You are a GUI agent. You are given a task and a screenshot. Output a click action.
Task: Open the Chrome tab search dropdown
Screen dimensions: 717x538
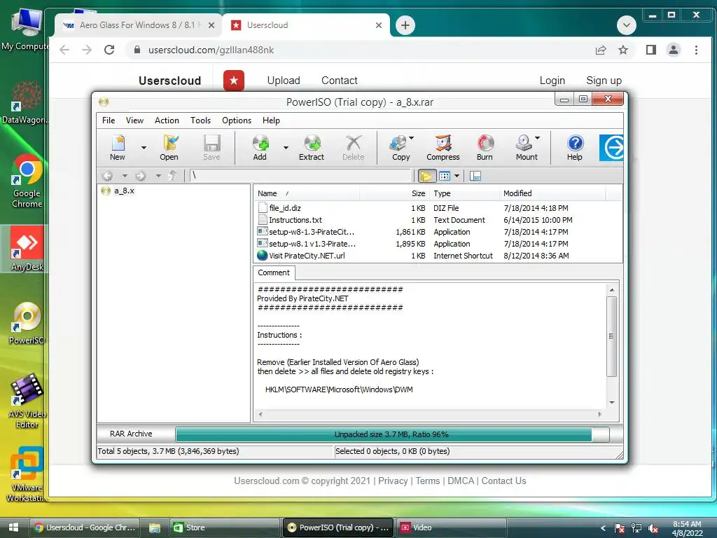[x=626, y=25]
